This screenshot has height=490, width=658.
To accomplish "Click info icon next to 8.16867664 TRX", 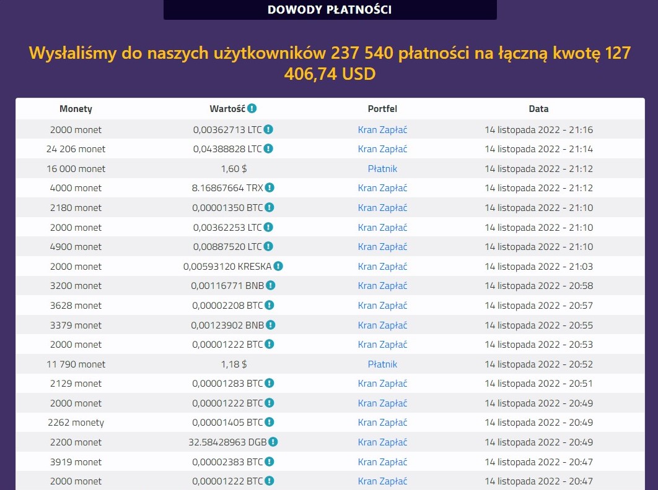I will tap(270, 188).
